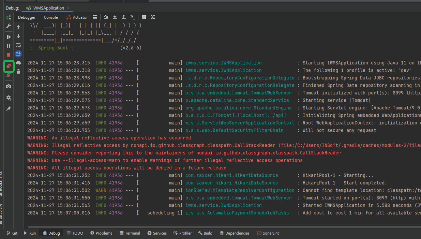Close the IWMSApplication debug tab
The image size is (421, 239).
click(68, 8)
